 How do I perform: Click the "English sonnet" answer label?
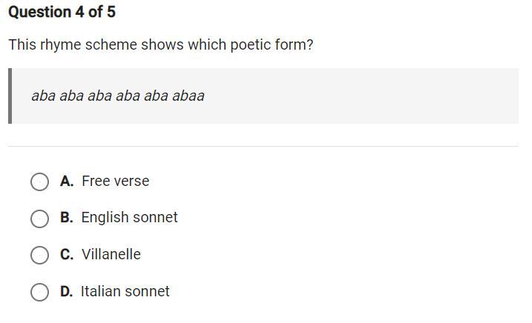(x=129, y=217)
